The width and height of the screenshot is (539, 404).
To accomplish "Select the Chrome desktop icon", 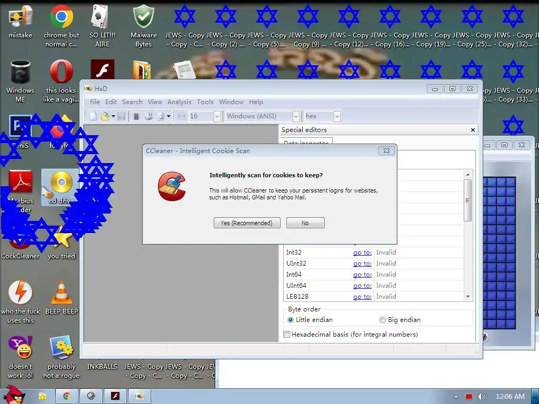I will pyautogui.click(x=61, y=26).
